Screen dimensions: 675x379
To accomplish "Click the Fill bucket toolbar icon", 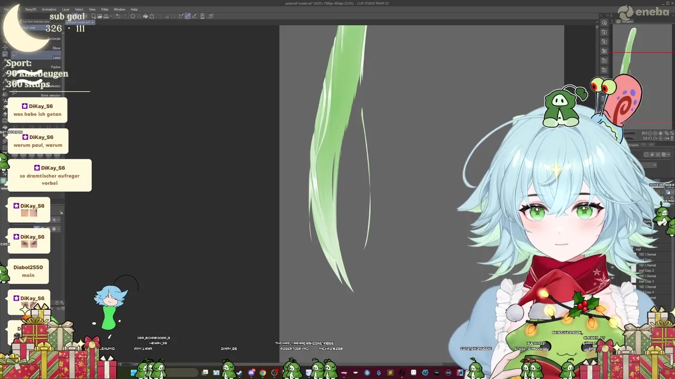I will click(146, 16).
